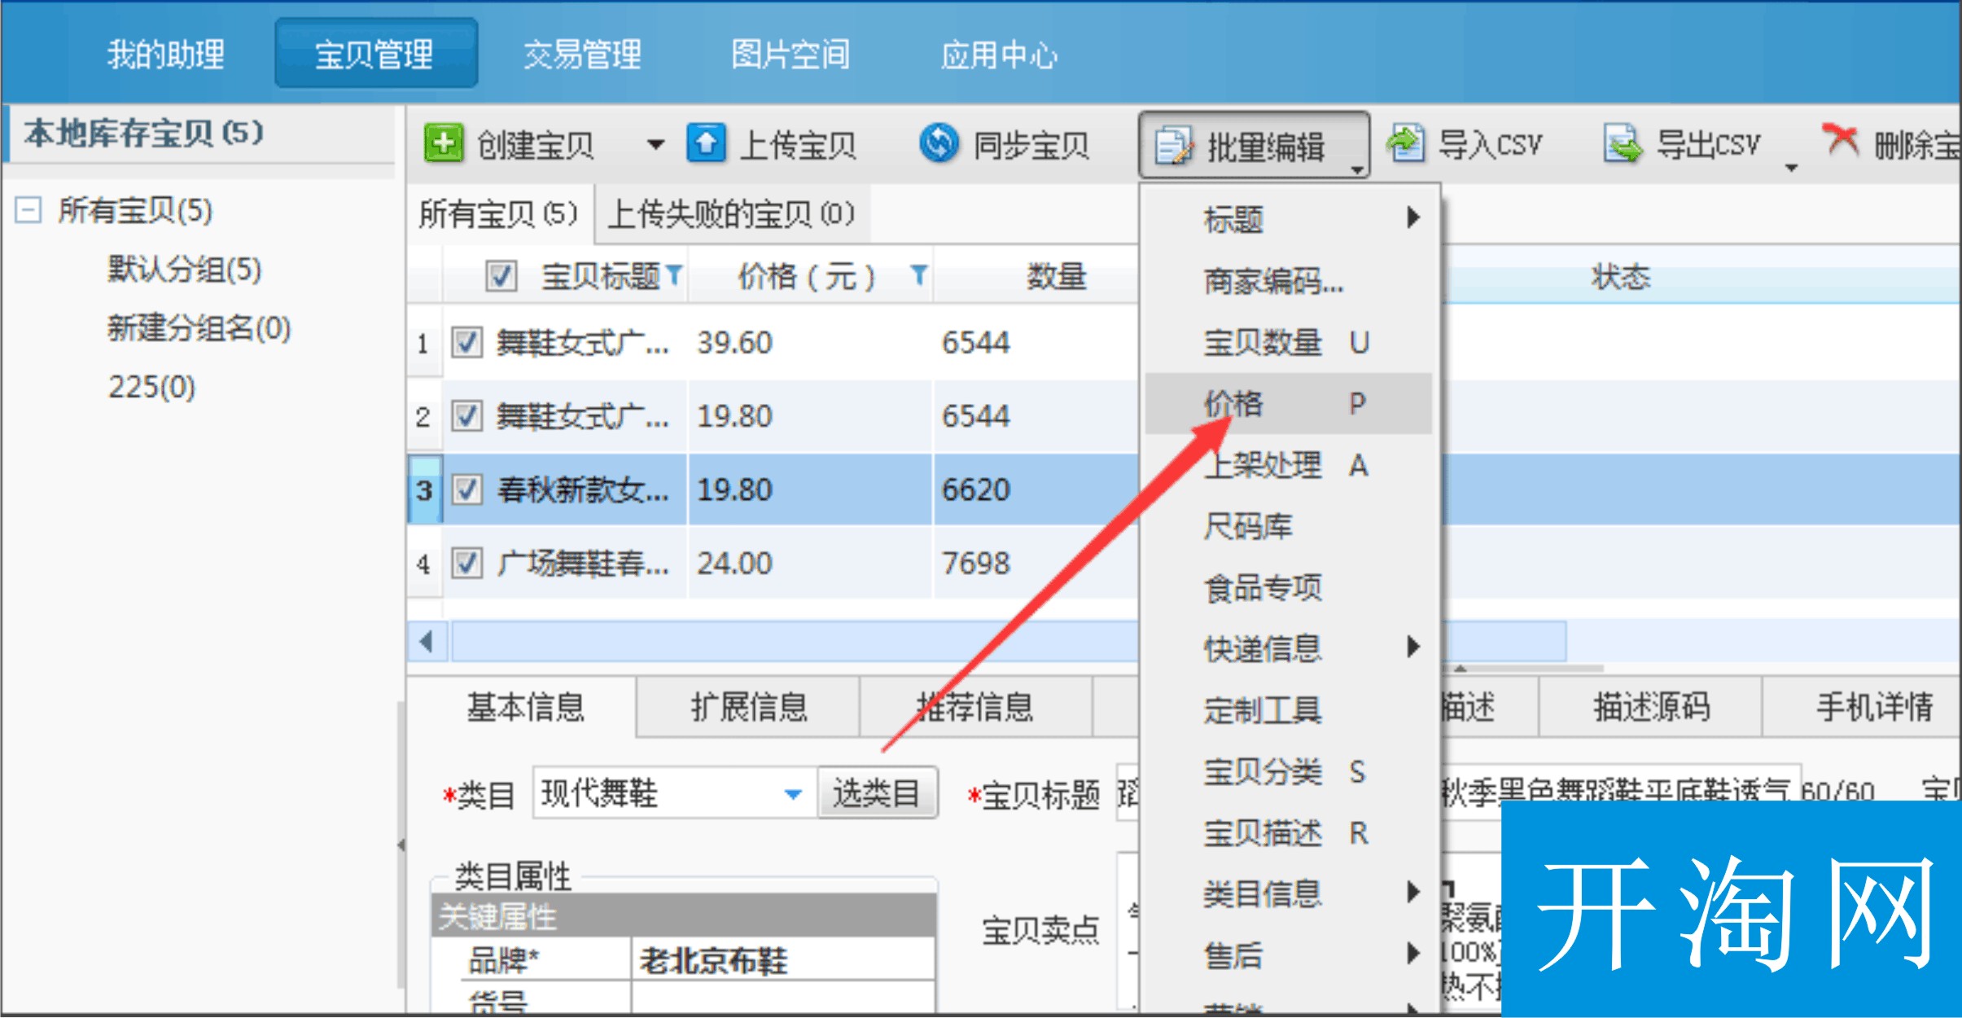
Task: Click the filter icon beside 价格(元) header
Action: (x=918, y=275)
